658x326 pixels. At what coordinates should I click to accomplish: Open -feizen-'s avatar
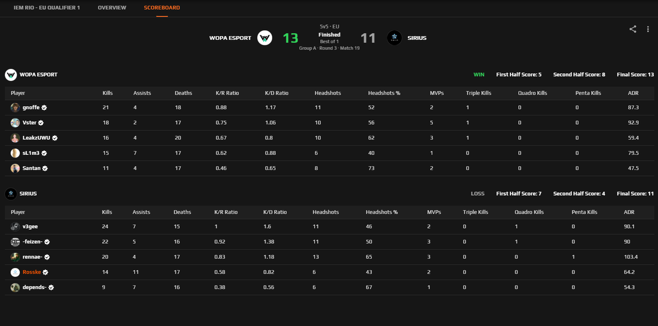tap(15, 242)
